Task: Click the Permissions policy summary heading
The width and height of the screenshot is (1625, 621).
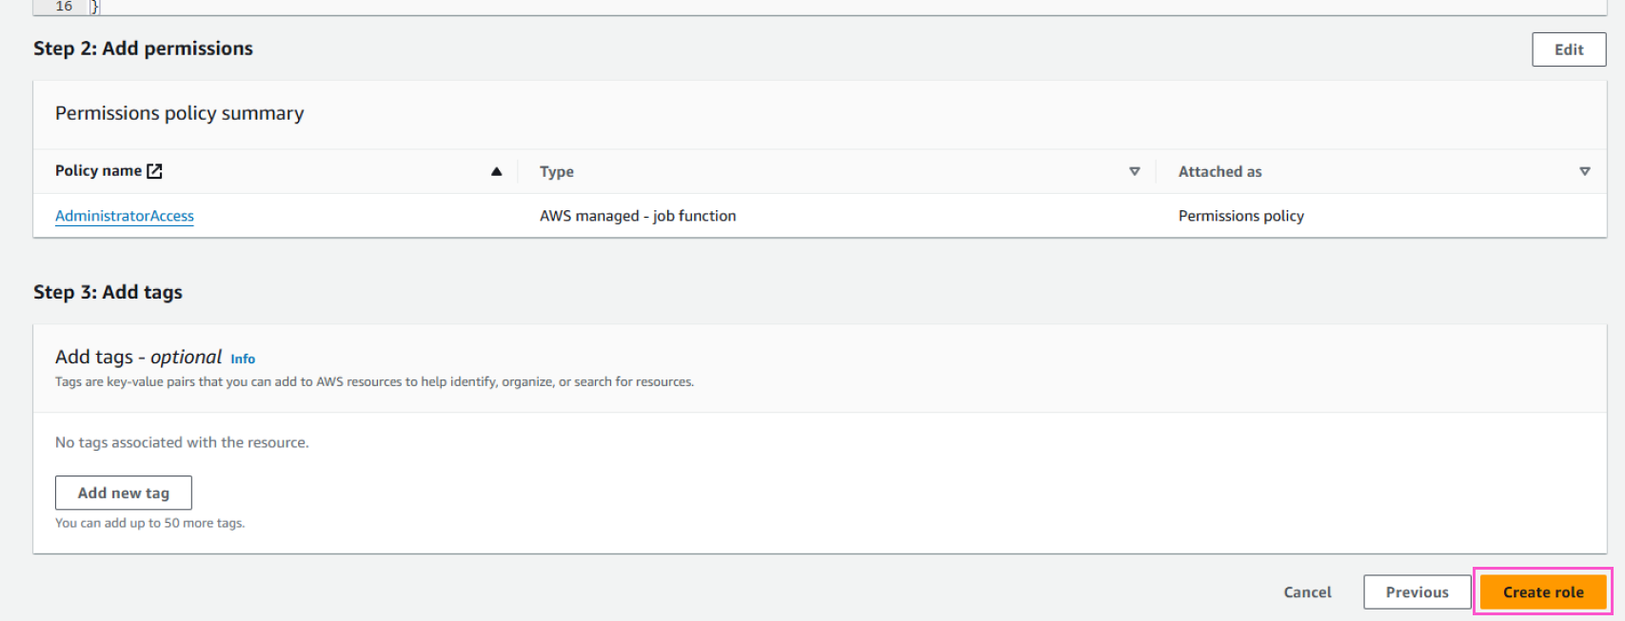Action: click(x=180, y=113)
